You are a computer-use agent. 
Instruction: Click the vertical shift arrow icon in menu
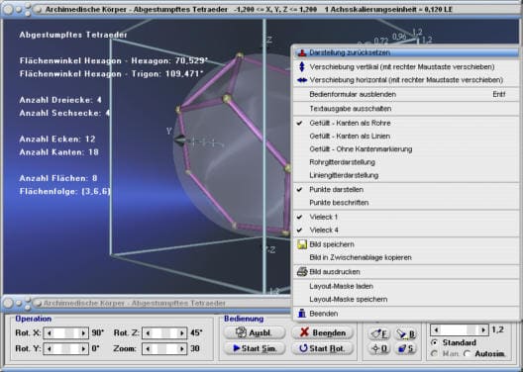(302, 66)
